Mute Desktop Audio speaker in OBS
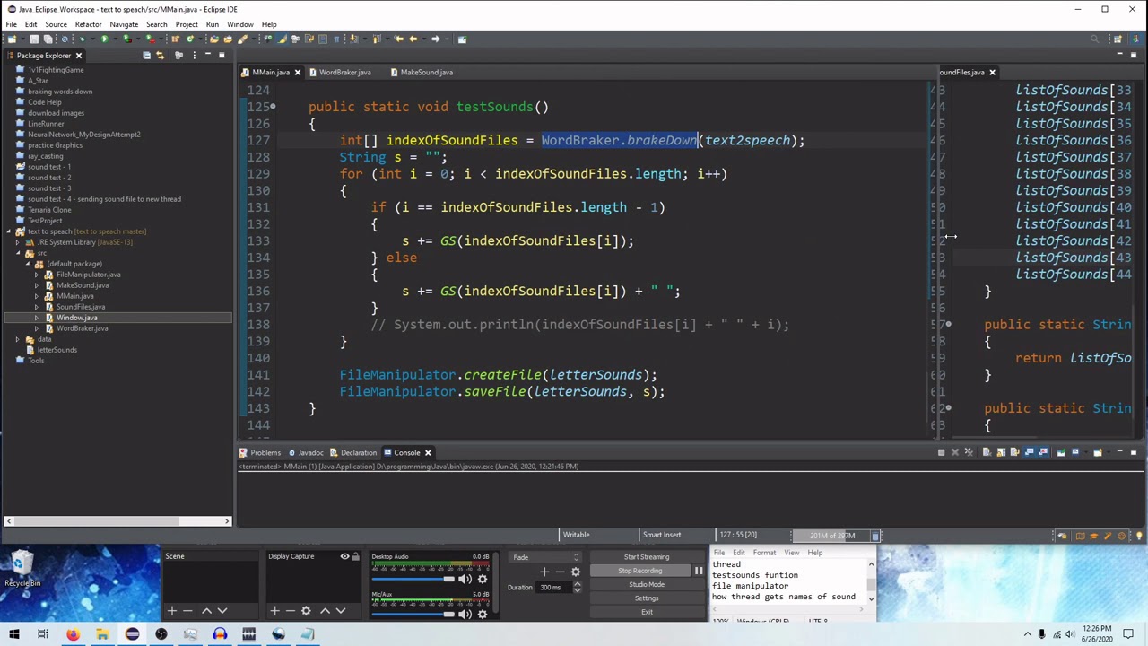Screen dimensions: 1148x646 [x=465, y=579]
